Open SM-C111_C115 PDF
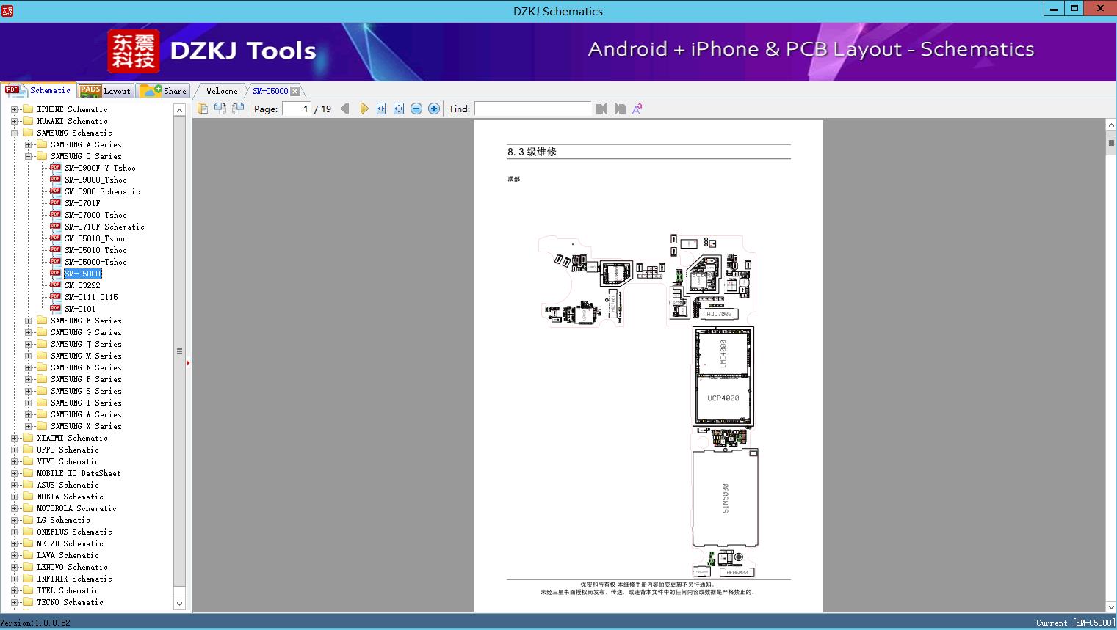 coord(91,297)
